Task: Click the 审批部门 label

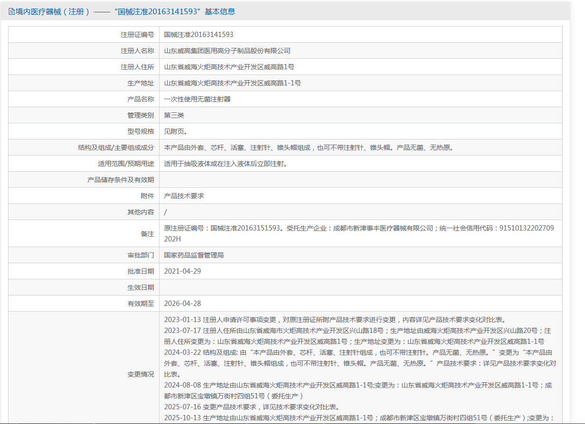Action: 141,255
